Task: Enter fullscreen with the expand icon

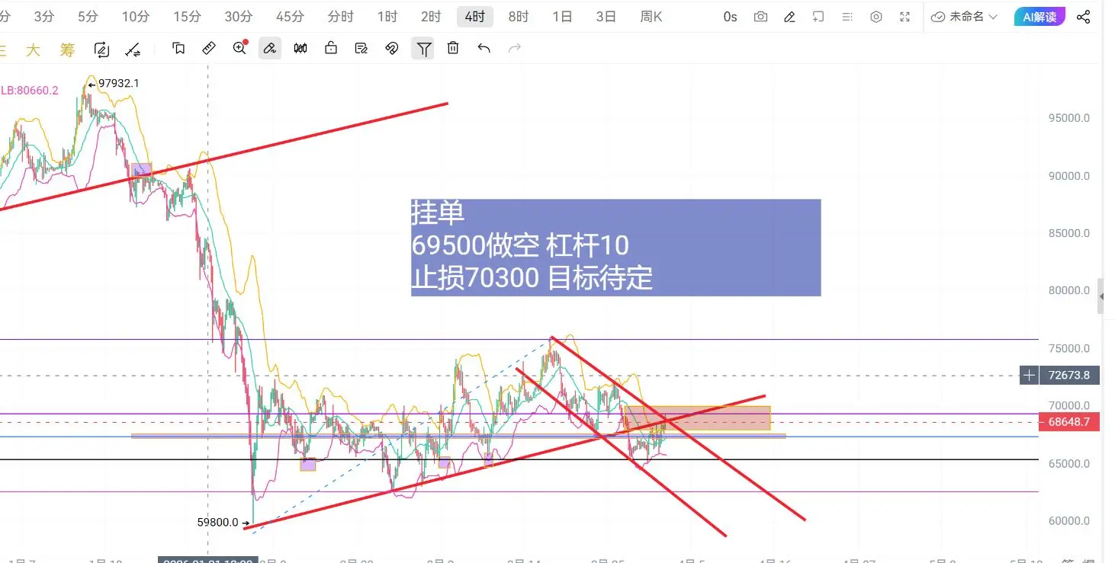Action: pos(905,17)
